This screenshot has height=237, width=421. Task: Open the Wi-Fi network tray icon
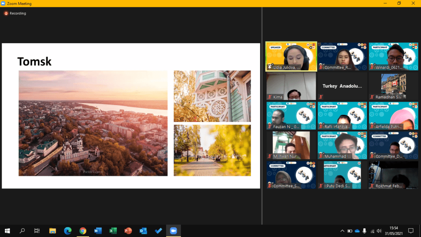[372, 231]
